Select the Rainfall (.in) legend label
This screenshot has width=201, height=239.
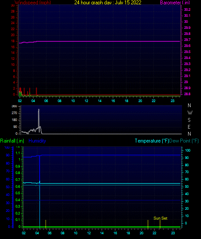coord(12,141)
